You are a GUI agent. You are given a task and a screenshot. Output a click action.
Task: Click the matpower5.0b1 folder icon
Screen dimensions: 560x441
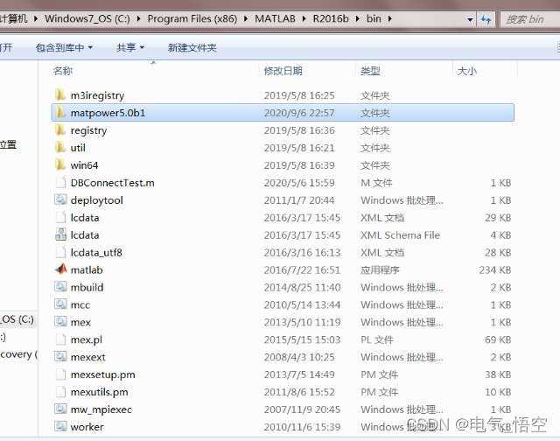click(x=60, y=113)
